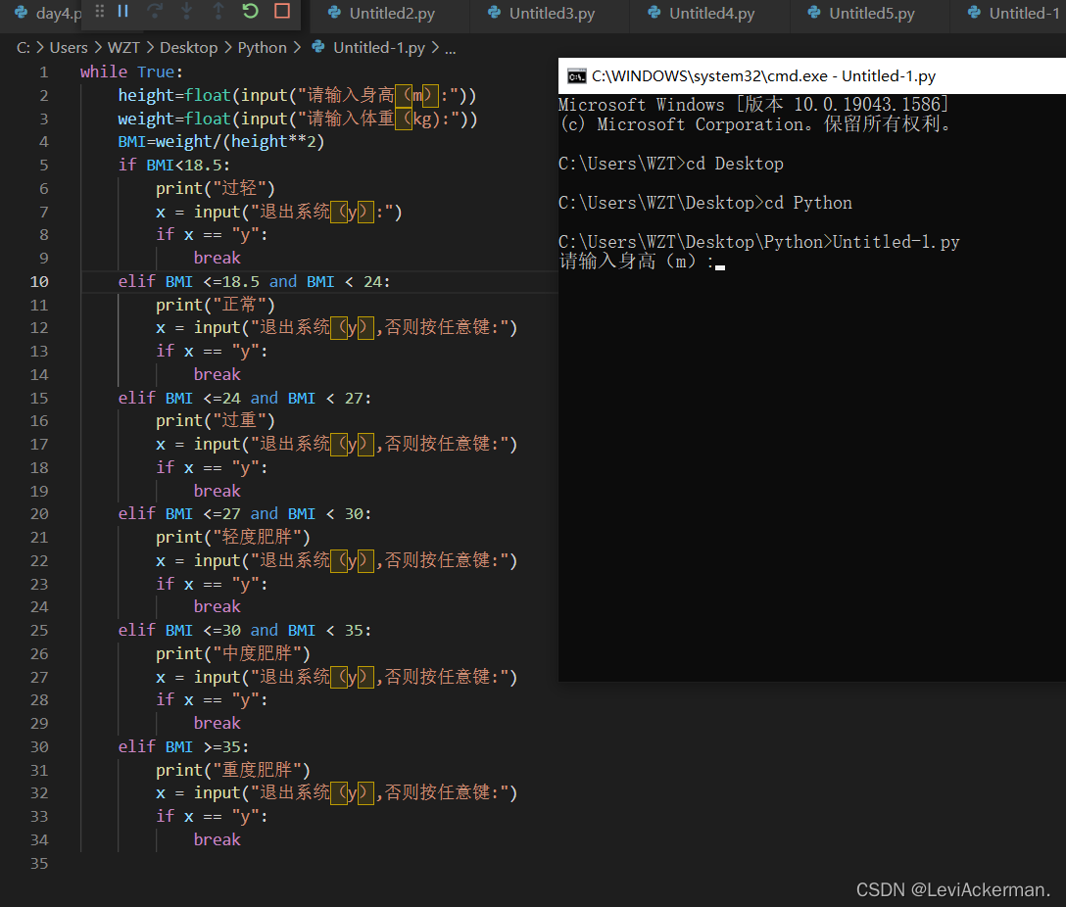1066x907 pixels.
Task: Click the Python file icon in breadcrumb
Action: pos(318,47)
